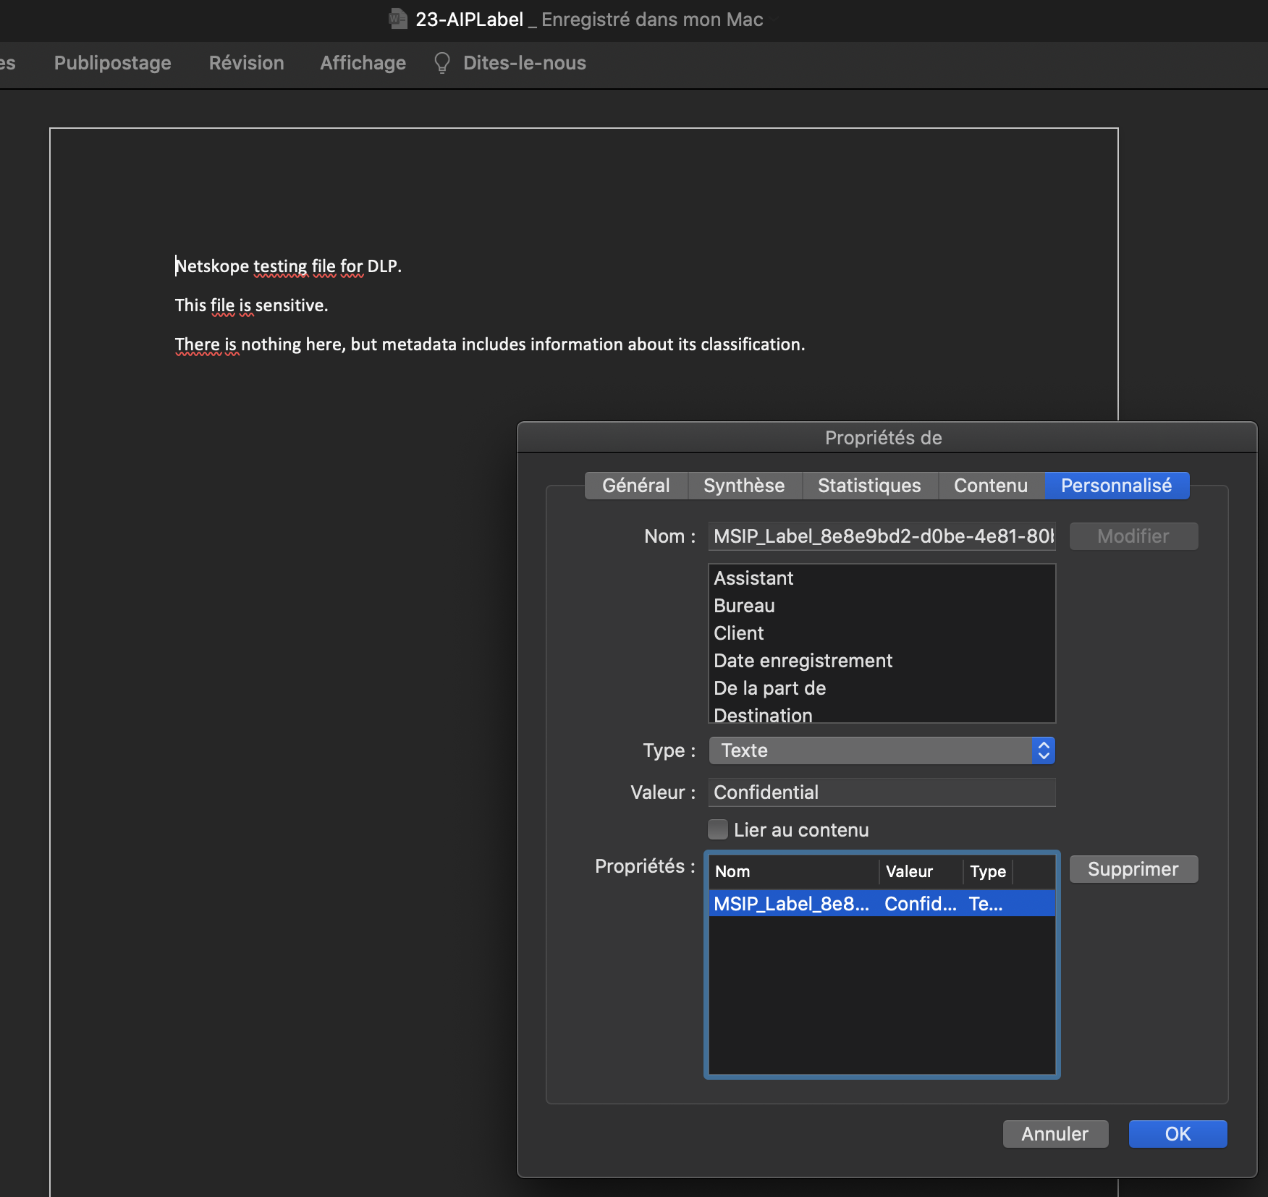The height and width of the screenshot is (1197, 1268).
Task: Enable the Lier au contenu checkbox
Action: pyautogui.click(x=718, y=829)
